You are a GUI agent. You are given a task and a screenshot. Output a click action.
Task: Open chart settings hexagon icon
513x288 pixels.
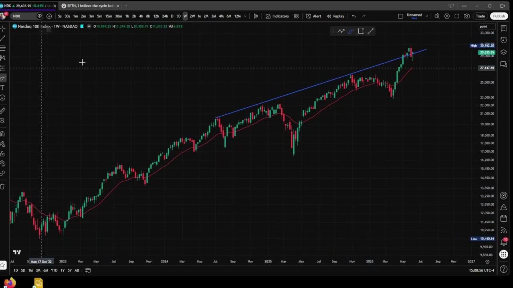[447, 16]
